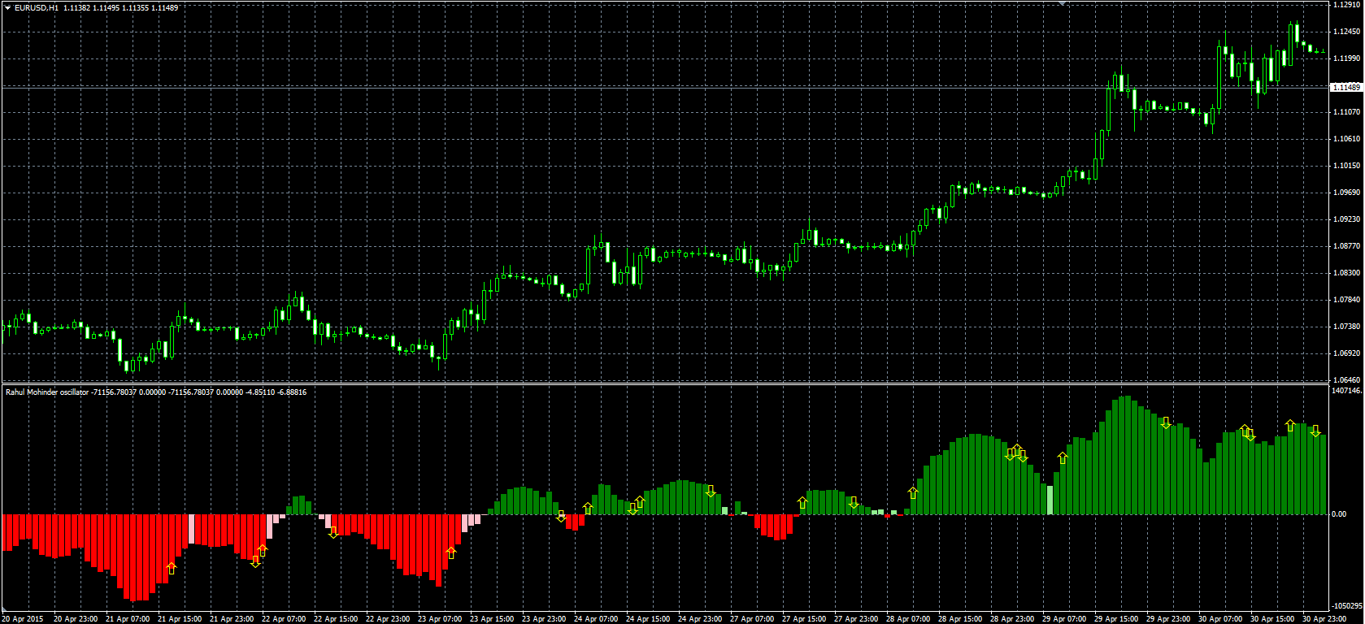Click price scale value 1.09690

point(1347,193)
